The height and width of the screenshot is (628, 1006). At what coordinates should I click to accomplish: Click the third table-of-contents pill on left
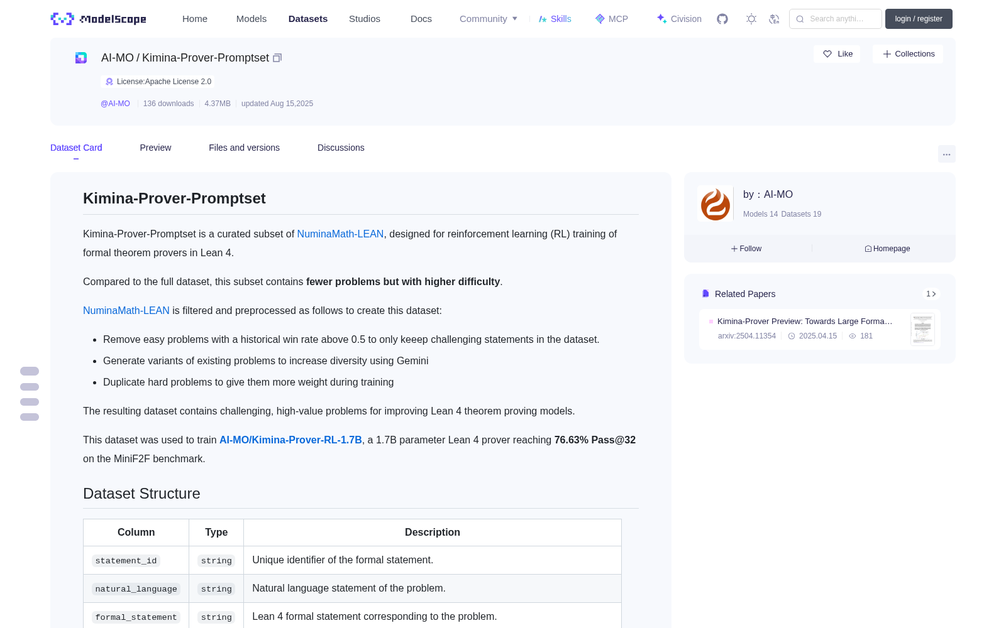pos(30,402)
